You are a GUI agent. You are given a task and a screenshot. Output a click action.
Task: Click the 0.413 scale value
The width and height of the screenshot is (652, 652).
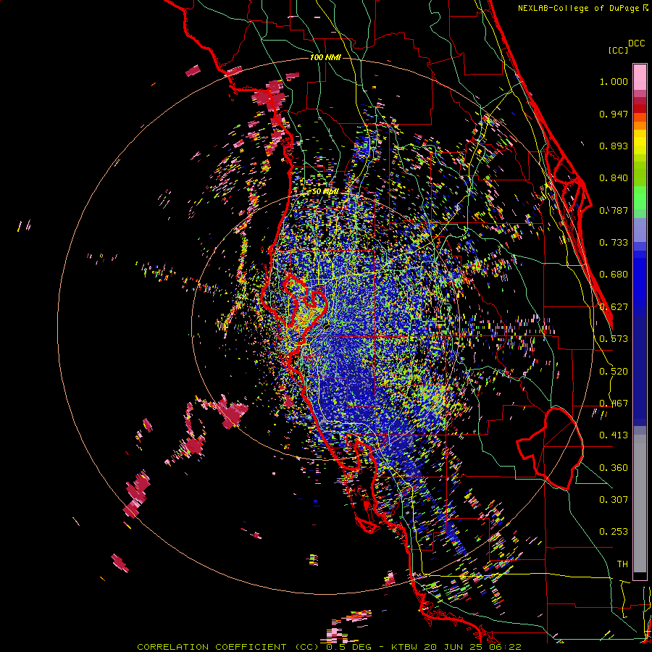(614, 435)
